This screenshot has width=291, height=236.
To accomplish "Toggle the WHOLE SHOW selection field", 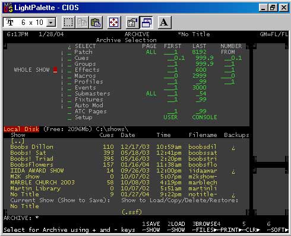I will [55, 70].
